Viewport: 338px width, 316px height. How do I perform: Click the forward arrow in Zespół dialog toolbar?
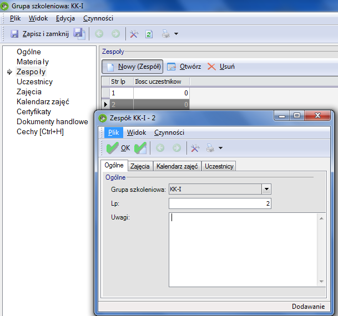(176, 148)
